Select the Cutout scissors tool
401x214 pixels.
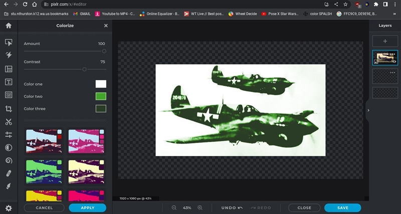pos(9,122)
